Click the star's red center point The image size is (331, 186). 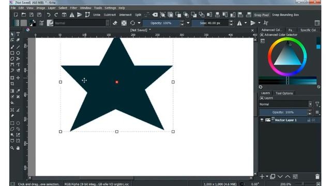click(x=117, y=82)
